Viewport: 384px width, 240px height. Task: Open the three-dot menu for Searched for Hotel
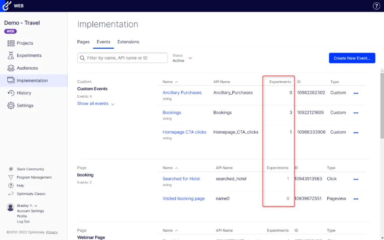356,179
